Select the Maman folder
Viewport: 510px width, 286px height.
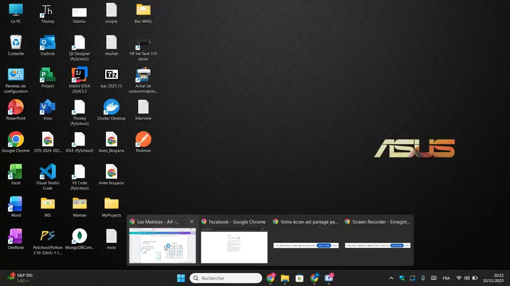[x=79, y=207]
